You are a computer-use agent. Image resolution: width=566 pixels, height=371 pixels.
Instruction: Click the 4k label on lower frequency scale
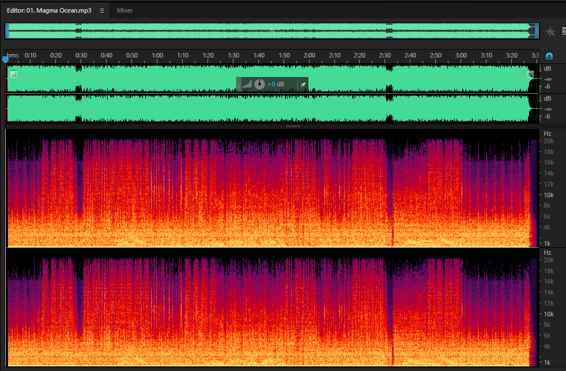coord(547,346)
